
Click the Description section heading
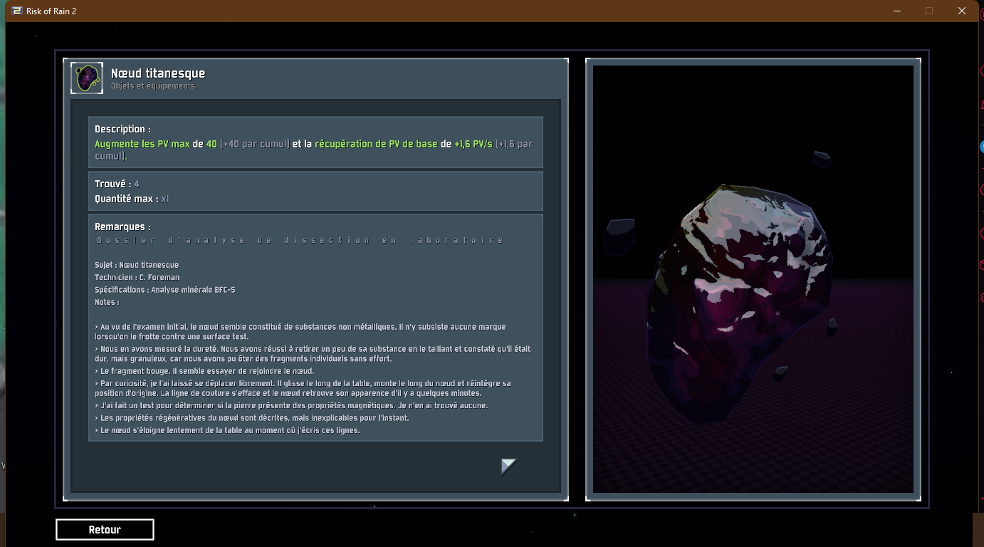(x=122, y=130)
